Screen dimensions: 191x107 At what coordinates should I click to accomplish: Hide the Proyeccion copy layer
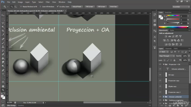point(160,81)
